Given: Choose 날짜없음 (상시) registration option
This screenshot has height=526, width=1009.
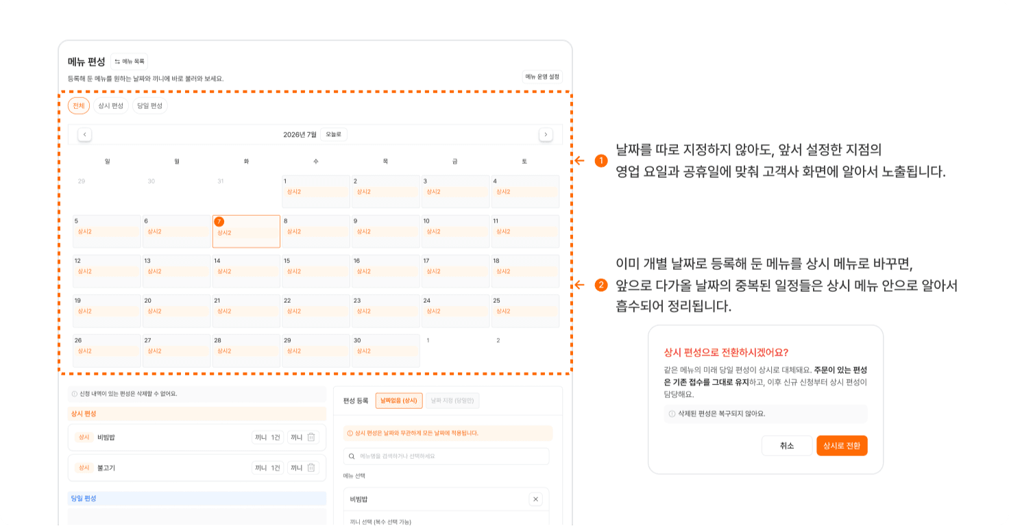Looking at the screenshot, I should [399, 401].
